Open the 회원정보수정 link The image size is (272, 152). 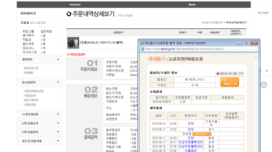pos(31,68)
